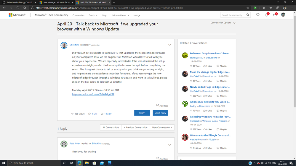Open Windows Start menu
This screenshot has width=296, height=166.
point(4,163)
